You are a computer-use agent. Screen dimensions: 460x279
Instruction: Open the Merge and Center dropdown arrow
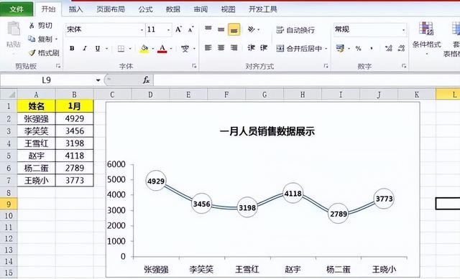pos(326,49)
